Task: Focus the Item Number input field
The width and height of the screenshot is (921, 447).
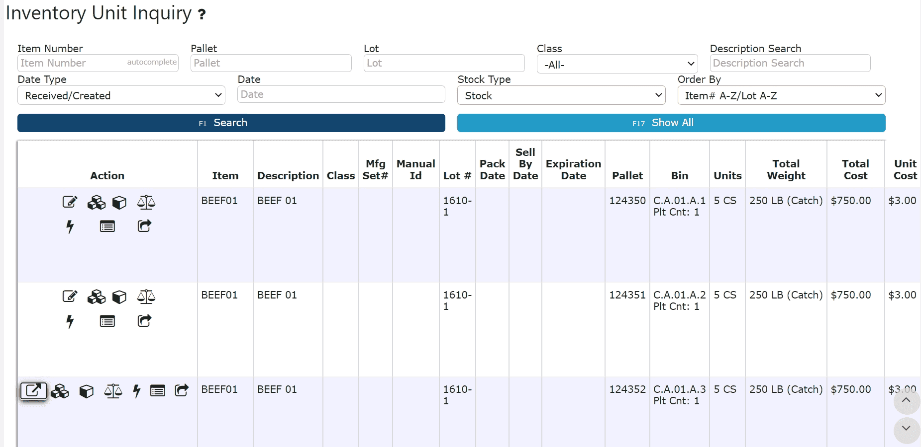Action: (x=98, y=63)
